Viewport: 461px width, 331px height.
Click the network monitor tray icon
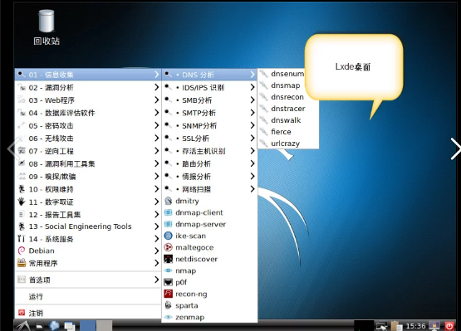coord(381,326)
